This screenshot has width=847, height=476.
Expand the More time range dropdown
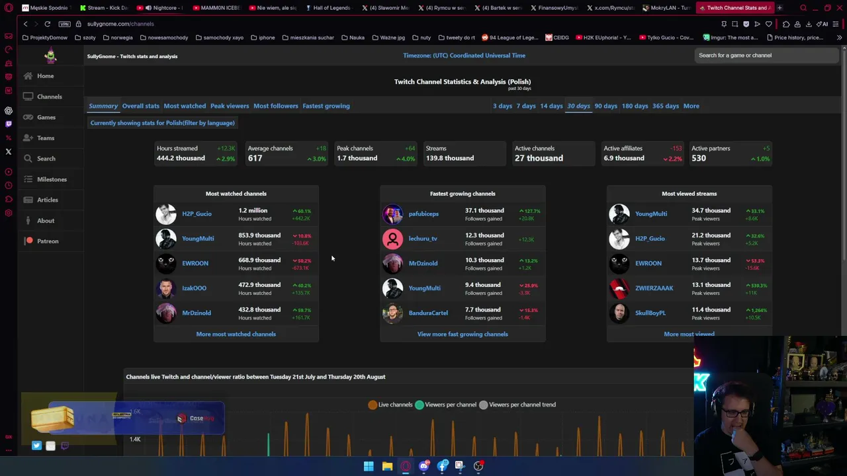point(691,106)
